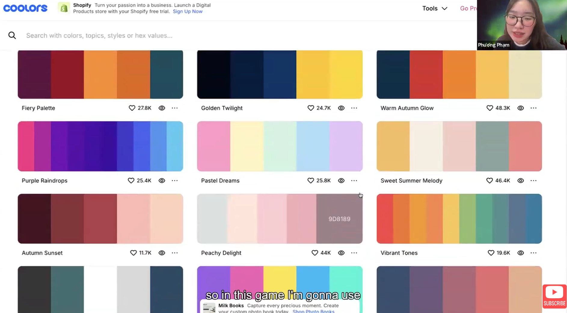The width and height of the screenshot is (567, 313).
Task: Select the 9D8189 color swatch
Action: [x=339, y=219]
